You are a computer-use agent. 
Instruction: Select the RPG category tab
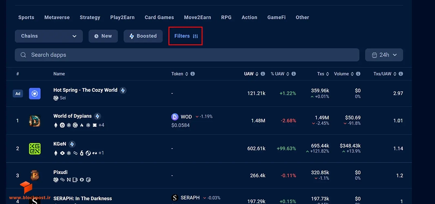pyautogui.click(x=226, y=17)
